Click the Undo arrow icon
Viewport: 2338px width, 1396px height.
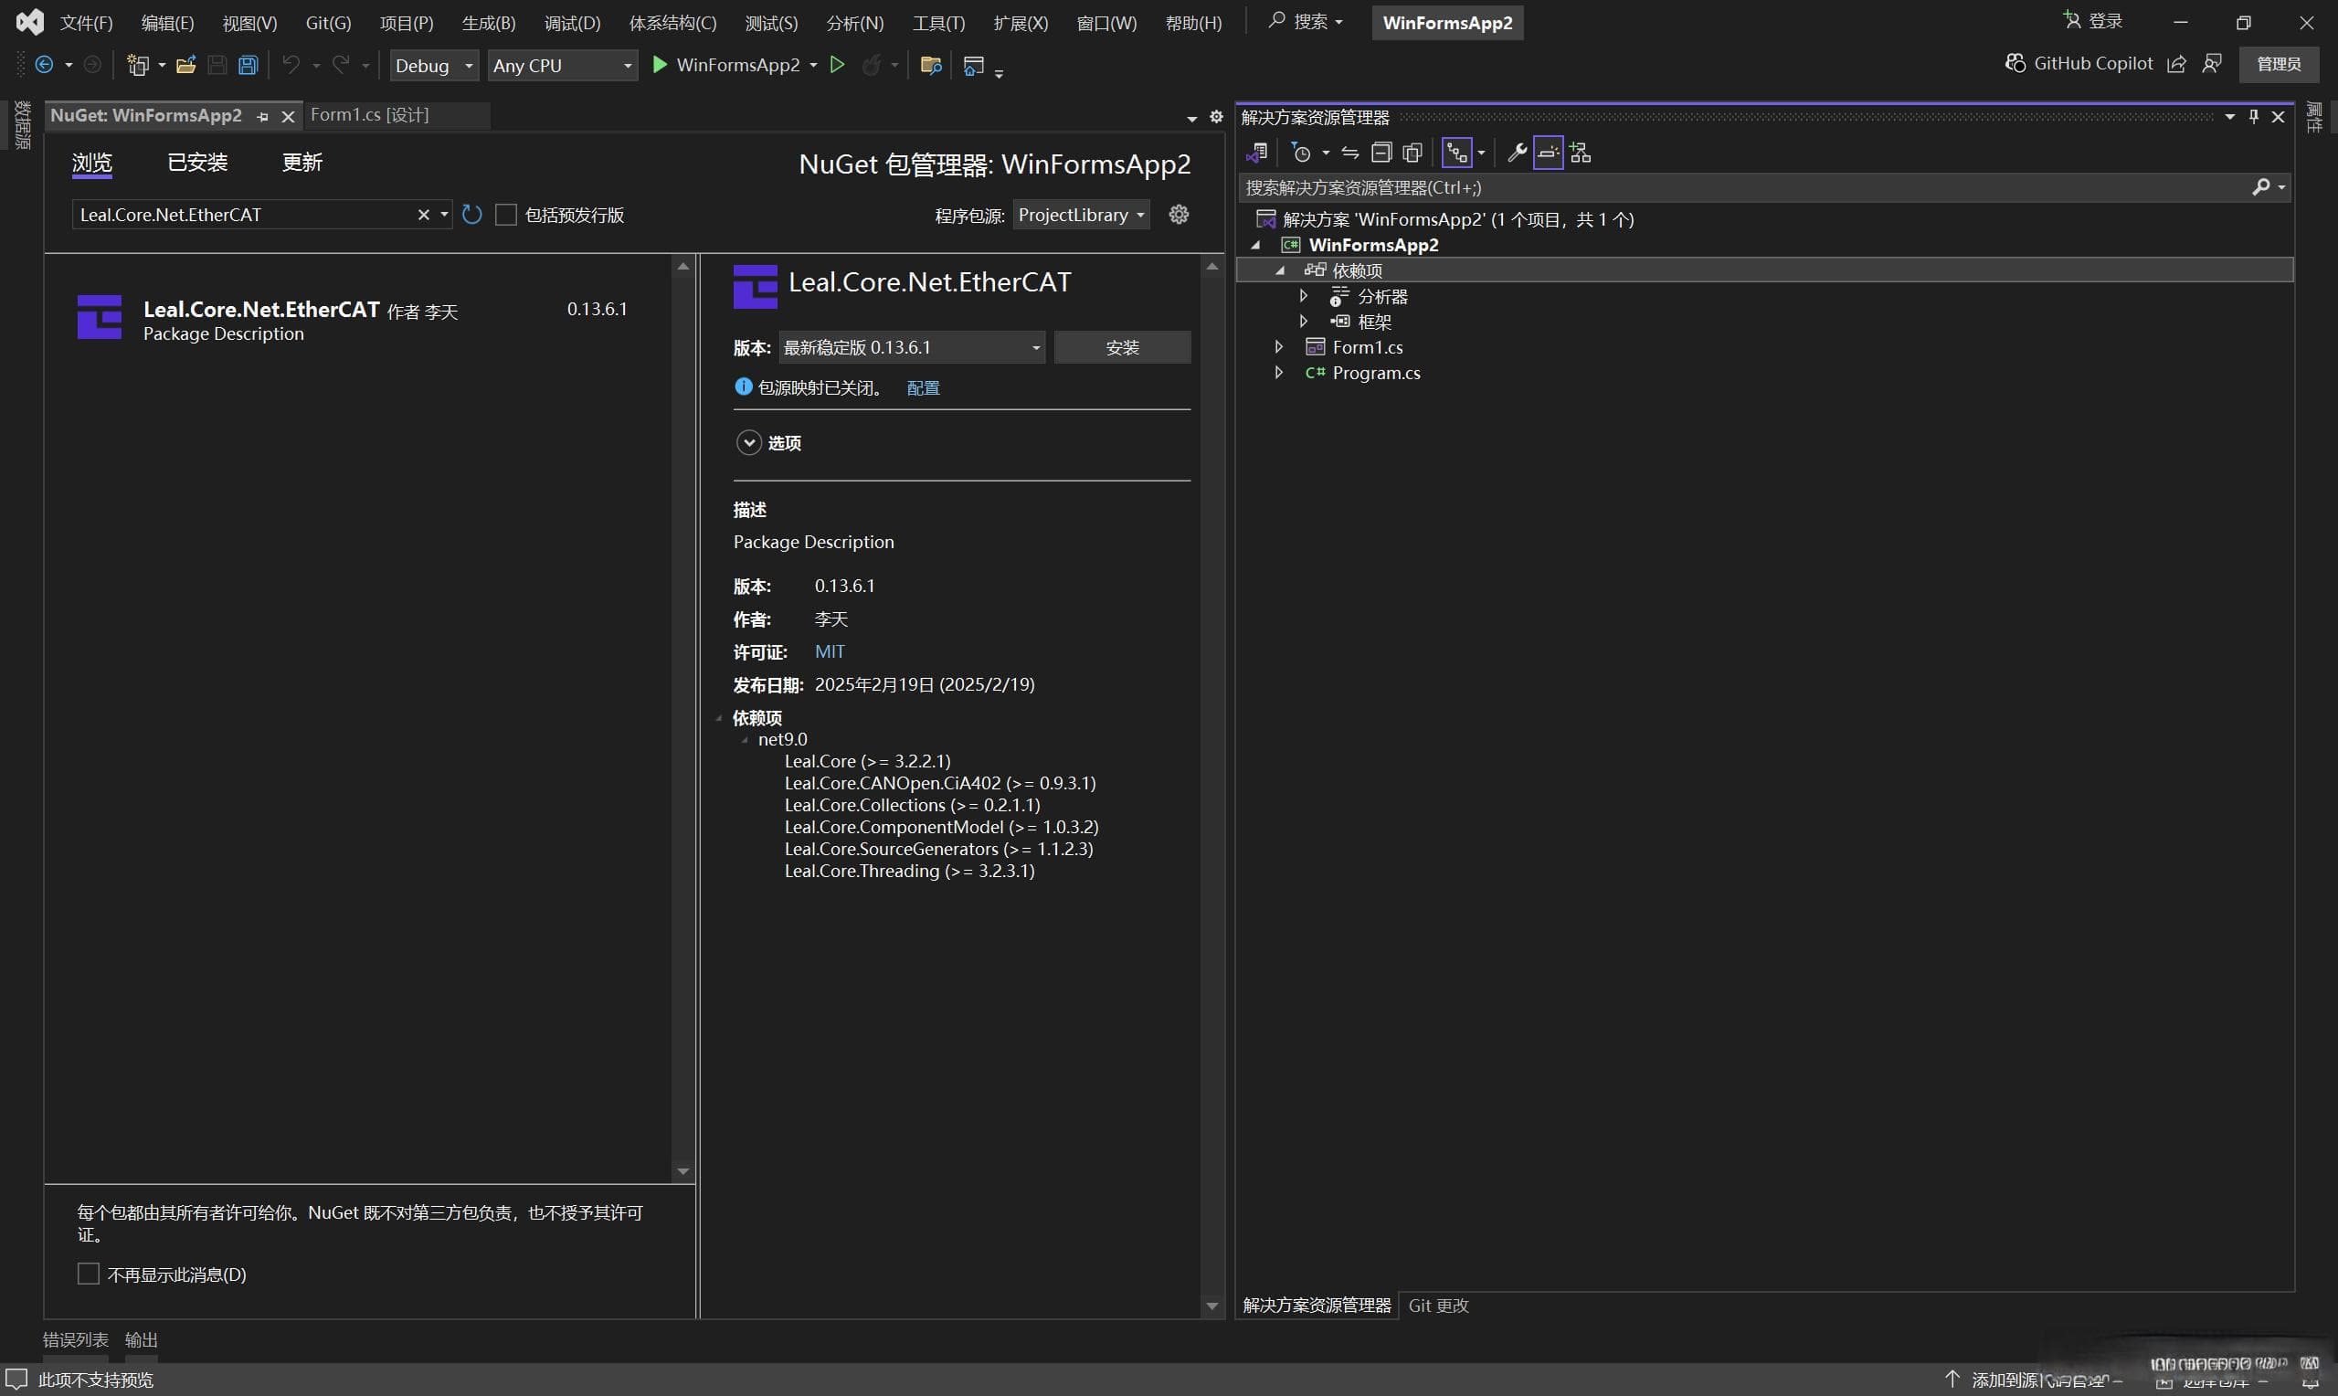pyautogui.click(x=291, y=64)
